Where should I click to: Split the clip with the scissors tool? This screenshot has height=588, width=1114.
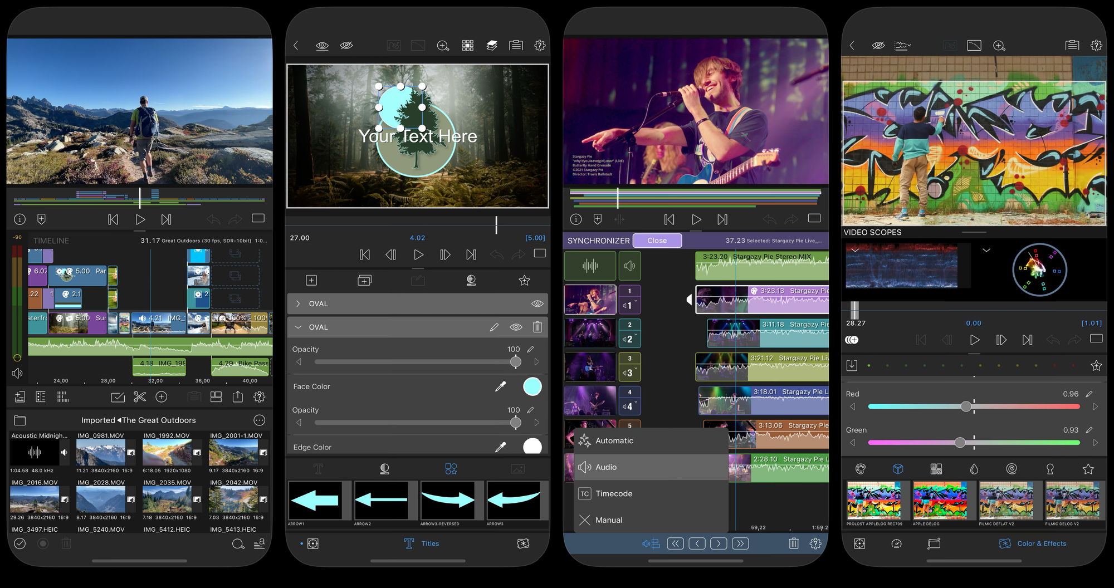140,397
